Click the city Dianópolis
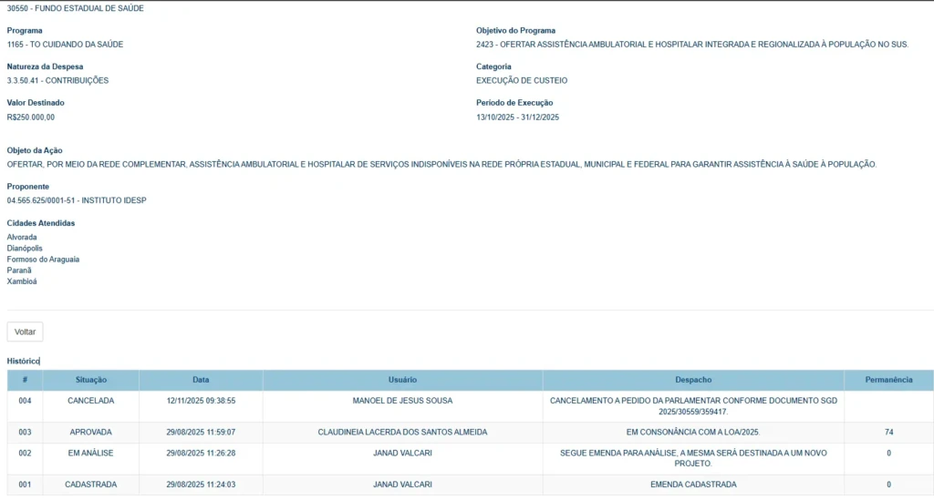Image resolution: width=934 pixels, height=500 pixels. click(x=25, y=249)
